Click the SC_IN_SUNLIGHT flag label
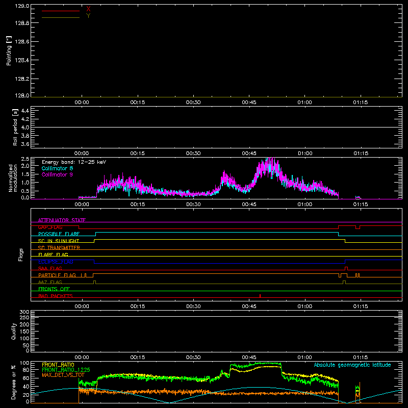This screenshot has width=408, height=408. tap(59, 241)
